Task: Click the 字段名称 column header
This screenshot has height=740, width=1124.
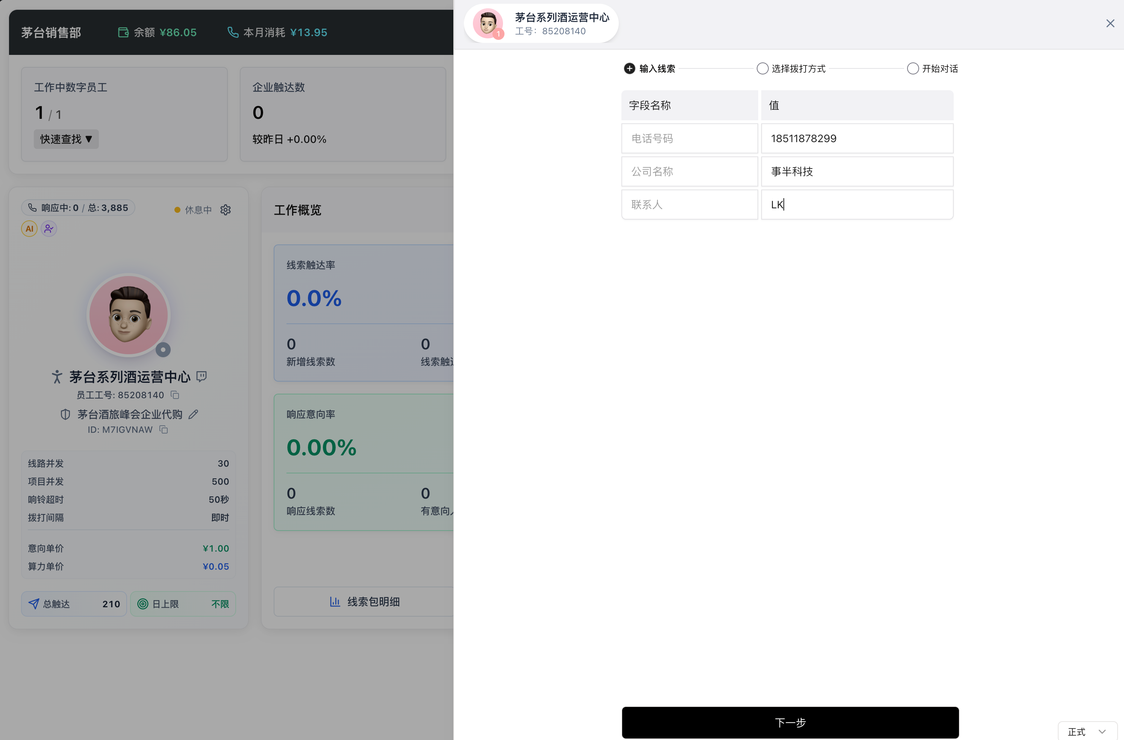Action: pos(689,105)
